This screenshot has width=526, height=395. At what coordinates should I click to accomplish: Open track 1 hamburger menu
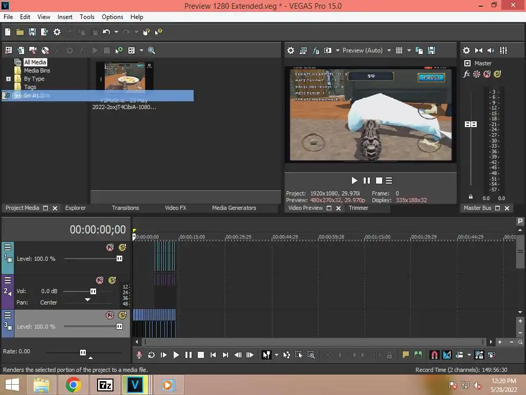click(8, 247)
